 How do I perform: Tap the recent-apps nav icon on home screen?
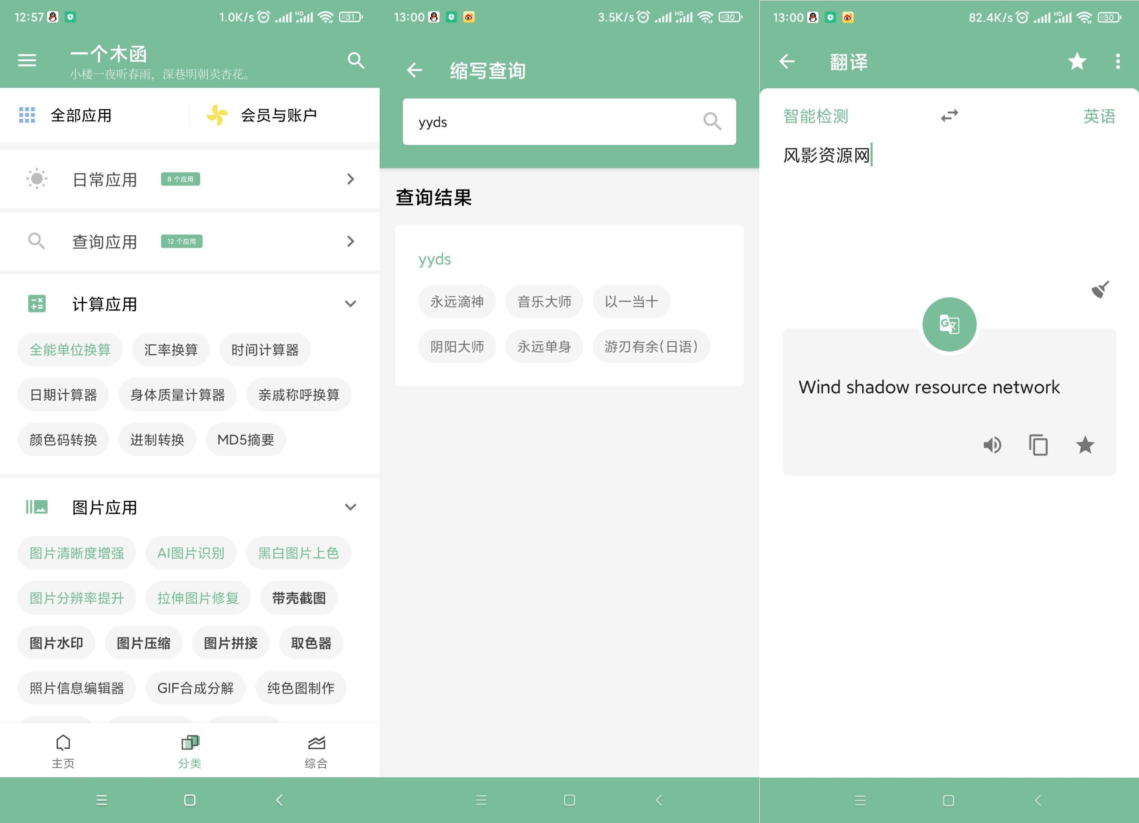point(102,800)
